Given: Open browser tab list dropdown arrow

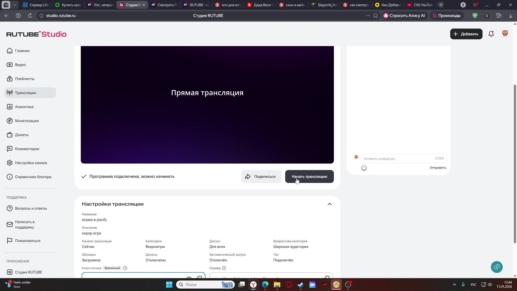Looking at the screenshot, I should tap(15, 5).
